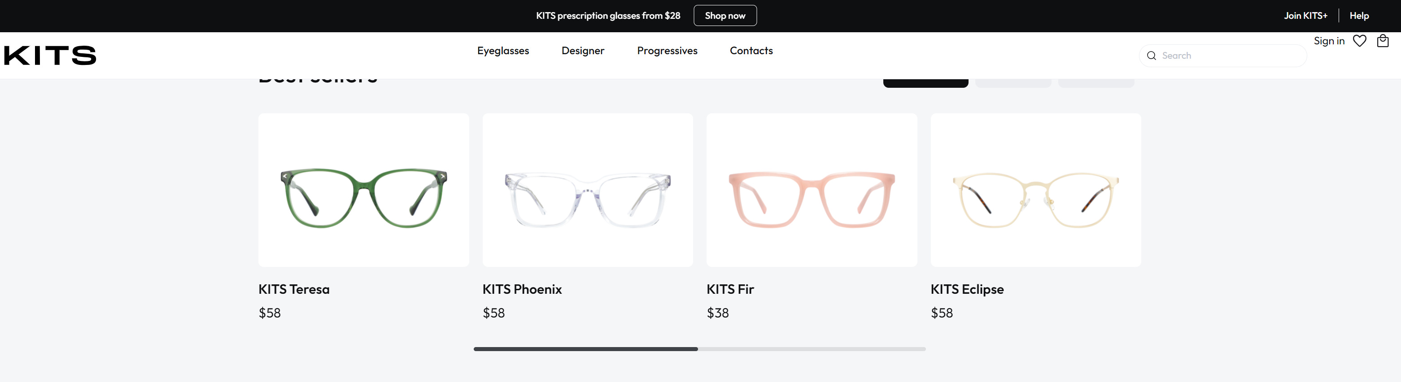Click Sign in

coord(1329,41)
